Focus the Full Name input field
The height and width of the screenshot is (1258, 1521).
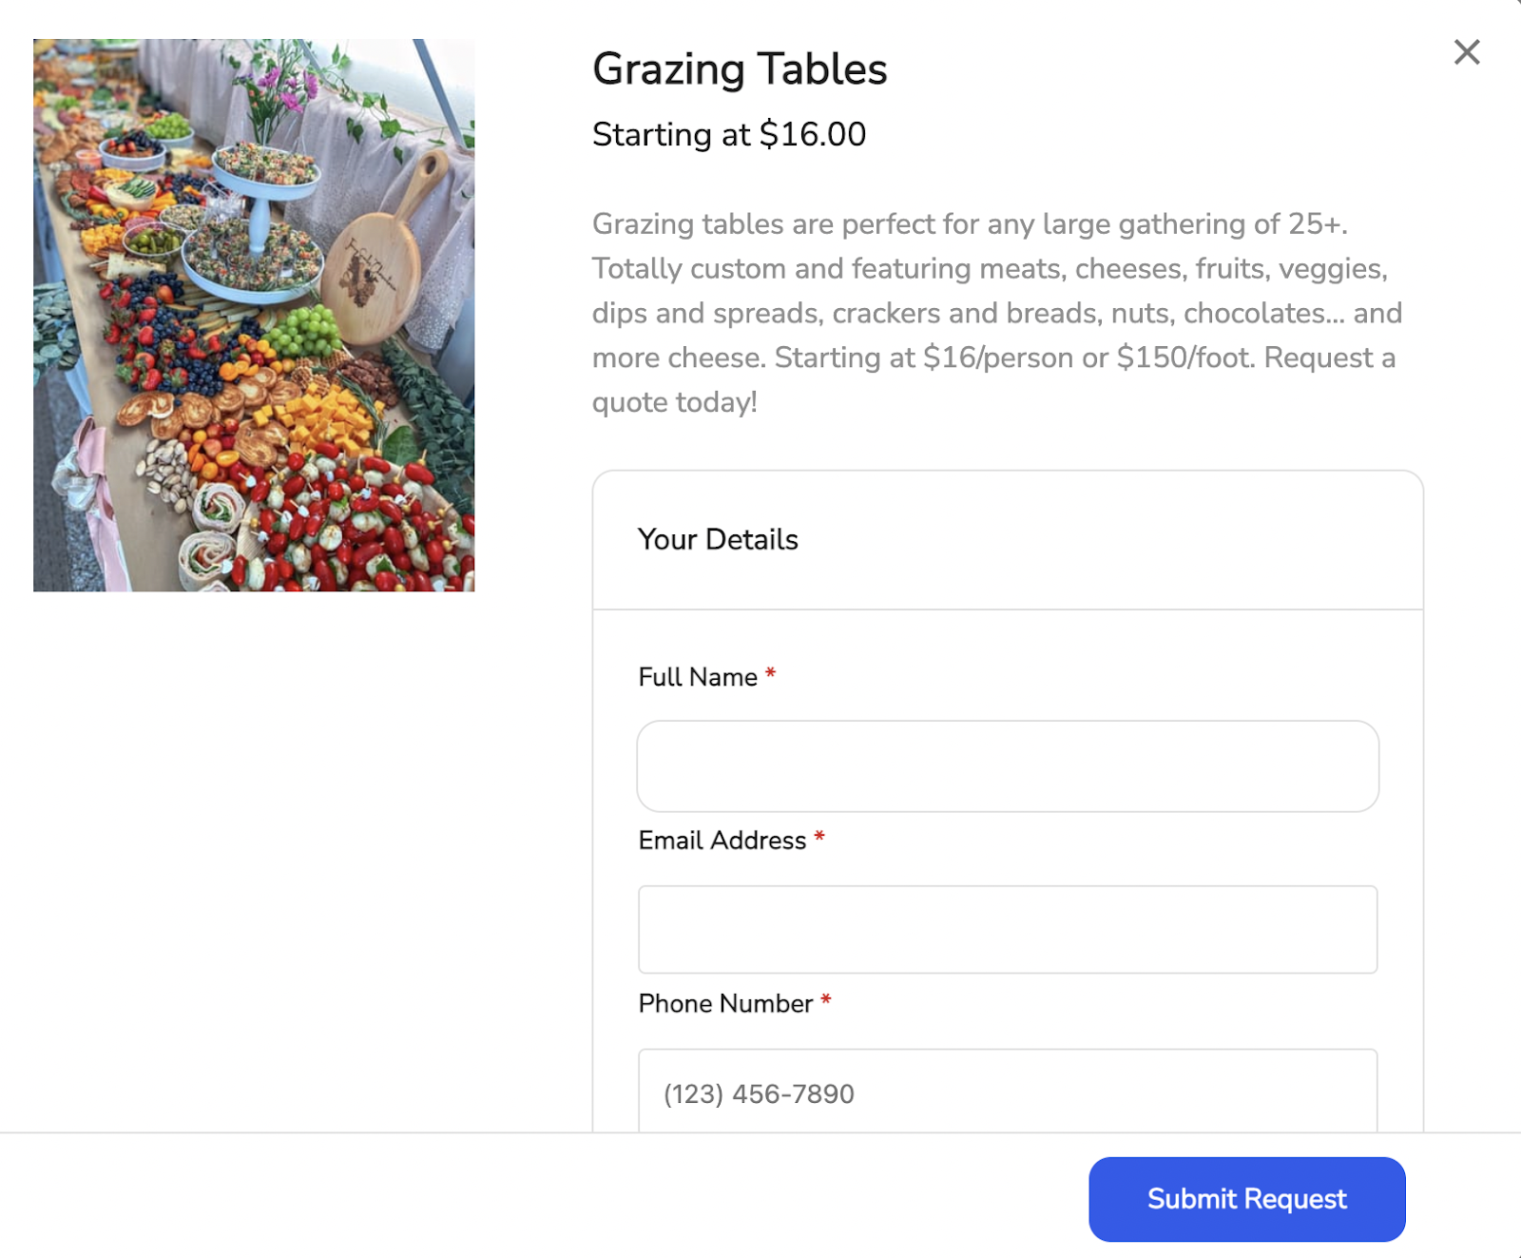coord(1008,766)
